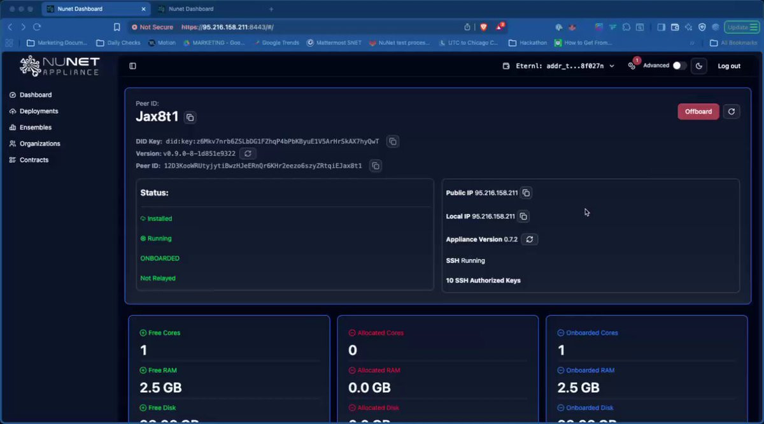764x424 pixels.
Task: Click the Not Relayed status text
Action: click(158, 278)
